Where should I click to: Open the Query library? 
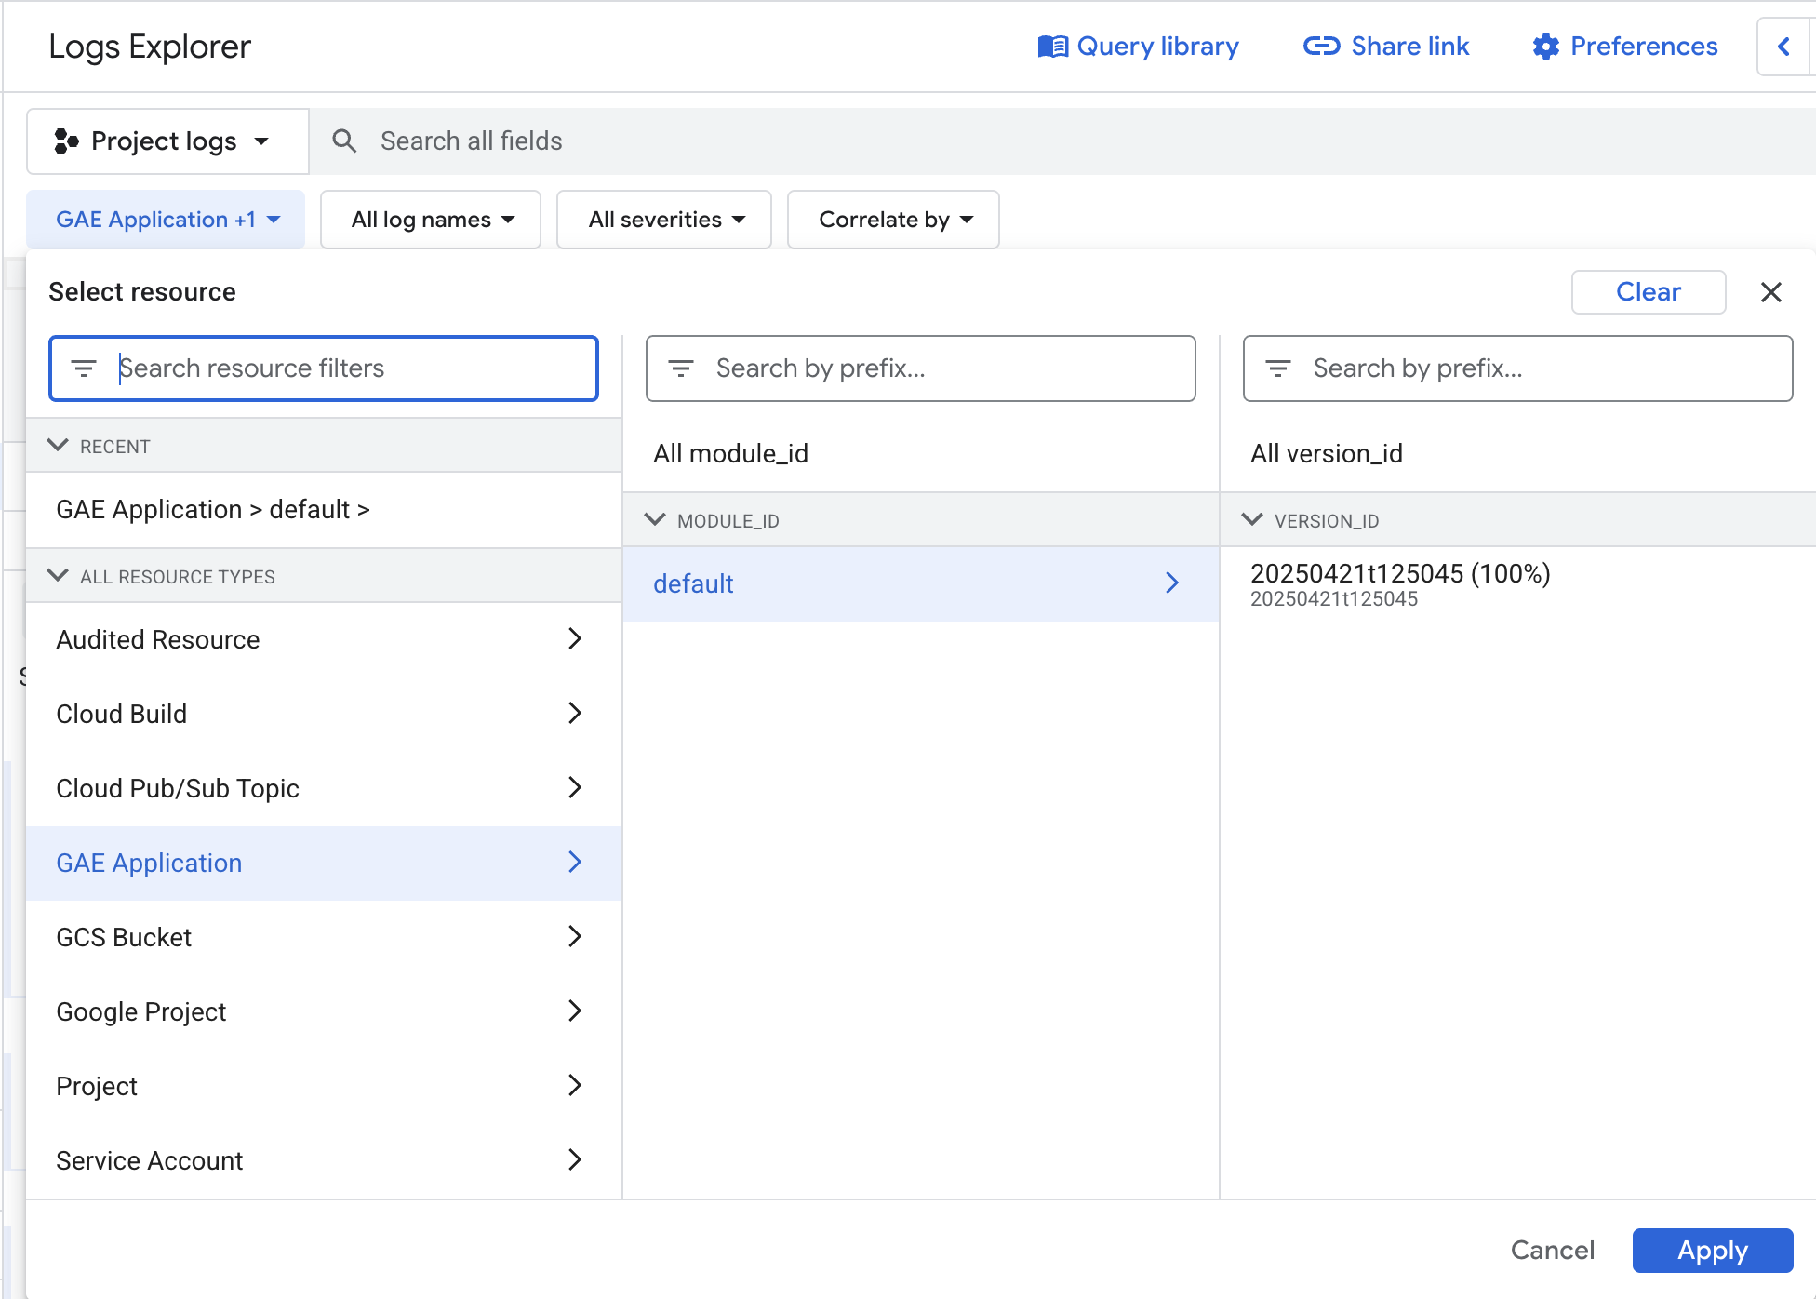click(1138, 47)
